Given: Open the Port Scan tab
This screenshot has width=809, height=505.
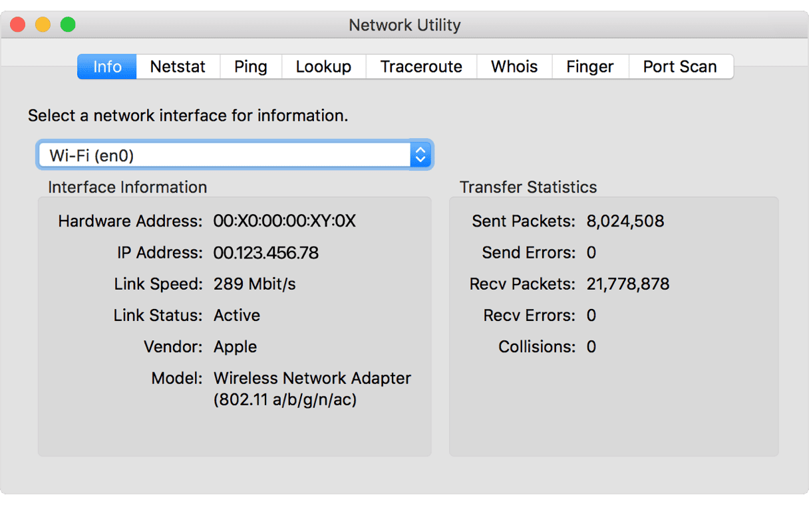Looking at the screenshot, I should (680, 67).
